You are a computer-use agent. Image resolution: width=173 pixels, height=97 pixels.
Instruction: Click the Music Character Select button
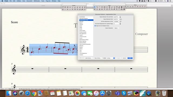[116, 28]
